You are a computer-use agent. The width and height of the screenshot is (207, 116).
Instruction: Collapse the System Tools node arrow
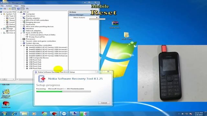(2, 14)
